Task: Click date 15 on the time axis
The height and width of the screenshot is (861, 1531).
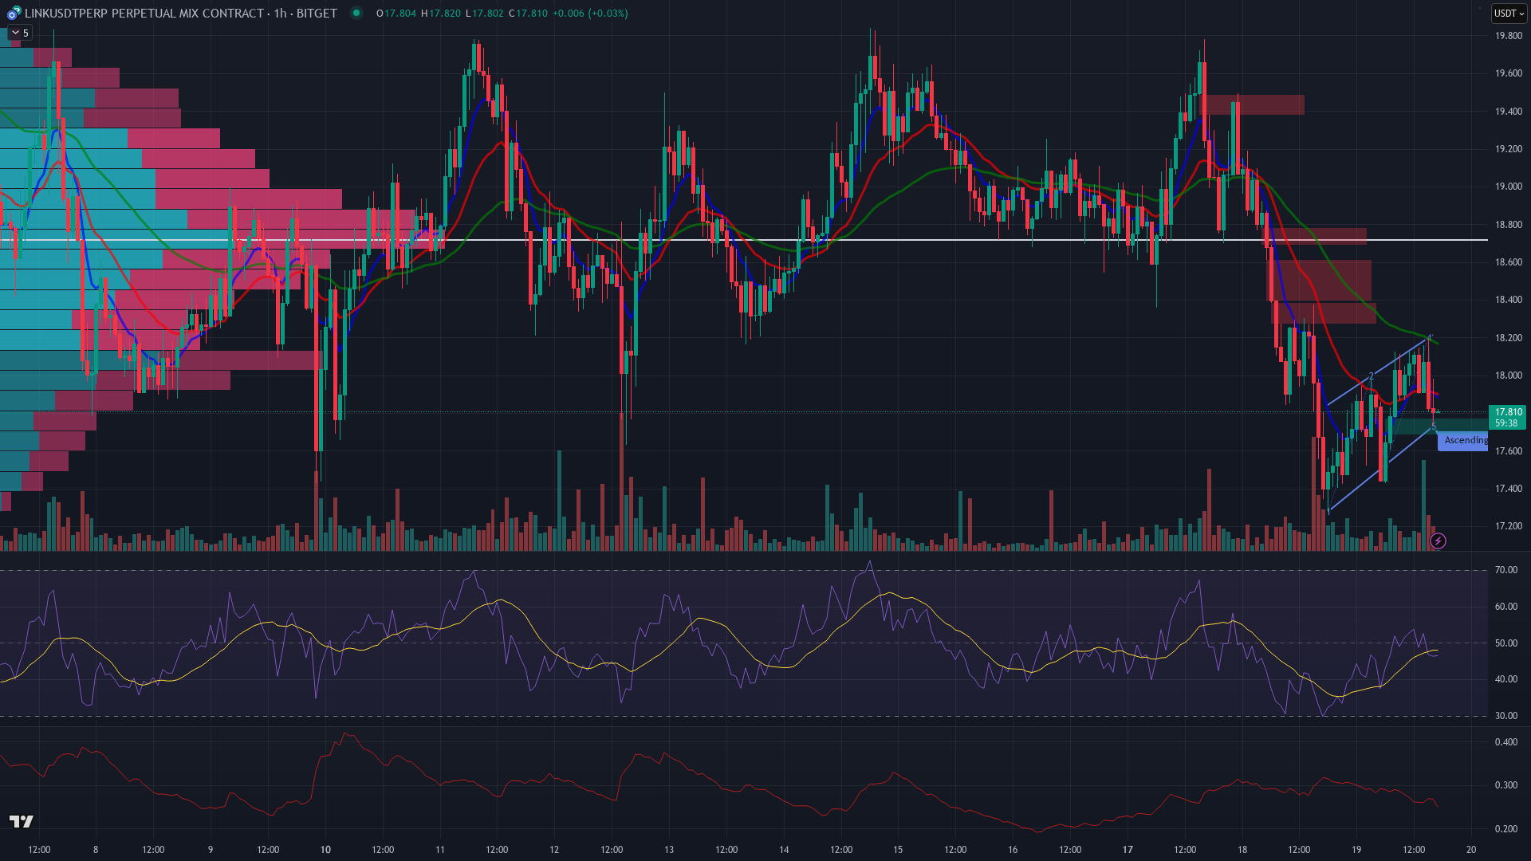Action: [898, 849]
